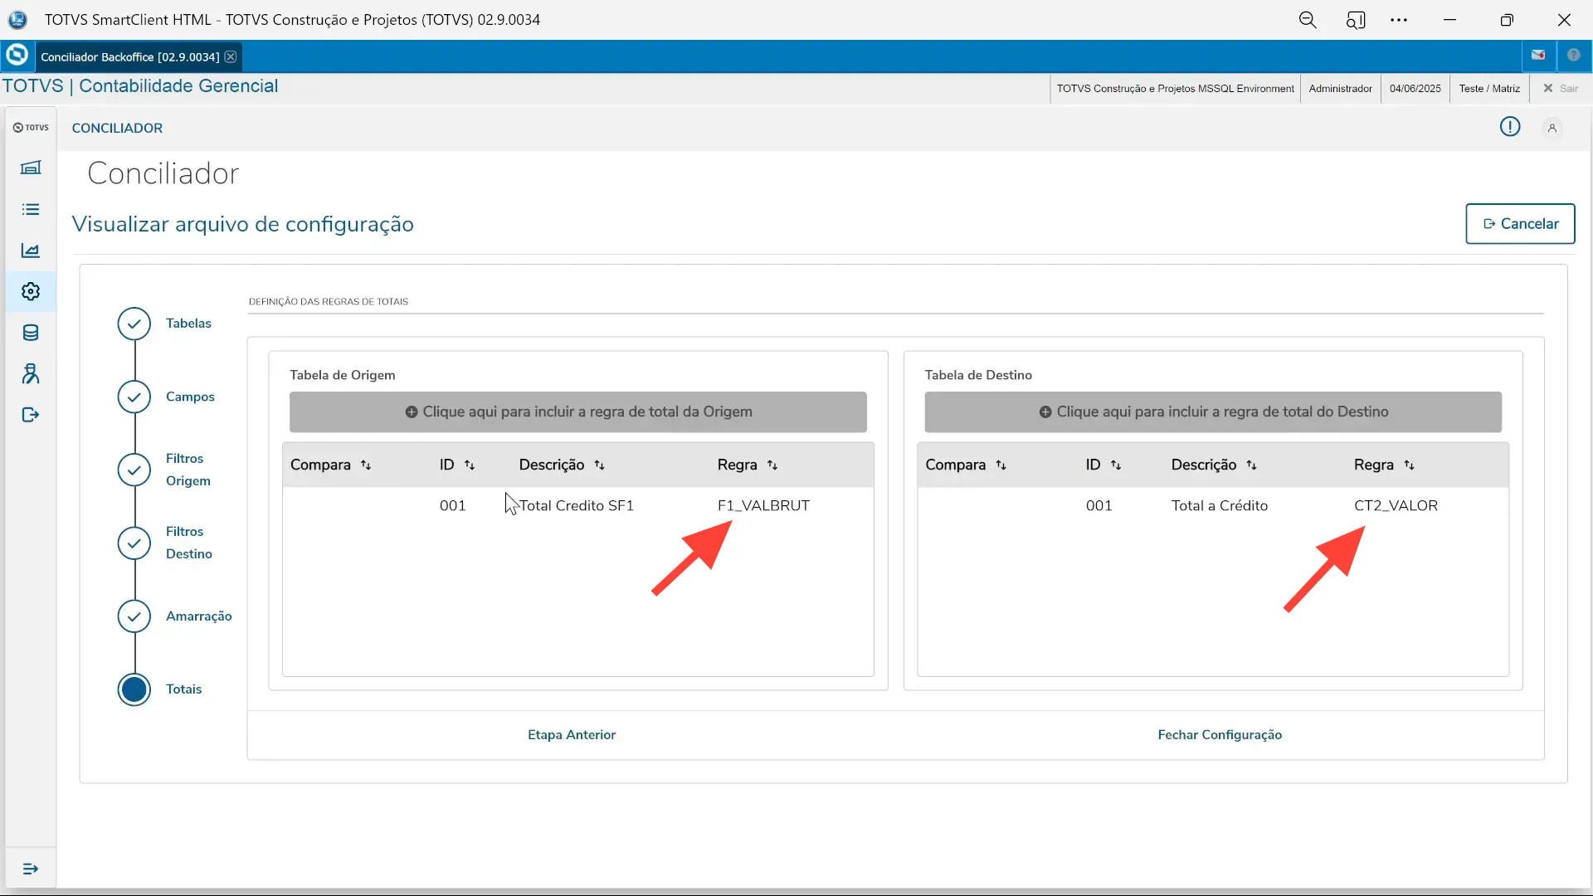
Task: Click the help question mark icon
Action: pyautogui.click(x=1575, y=55)
